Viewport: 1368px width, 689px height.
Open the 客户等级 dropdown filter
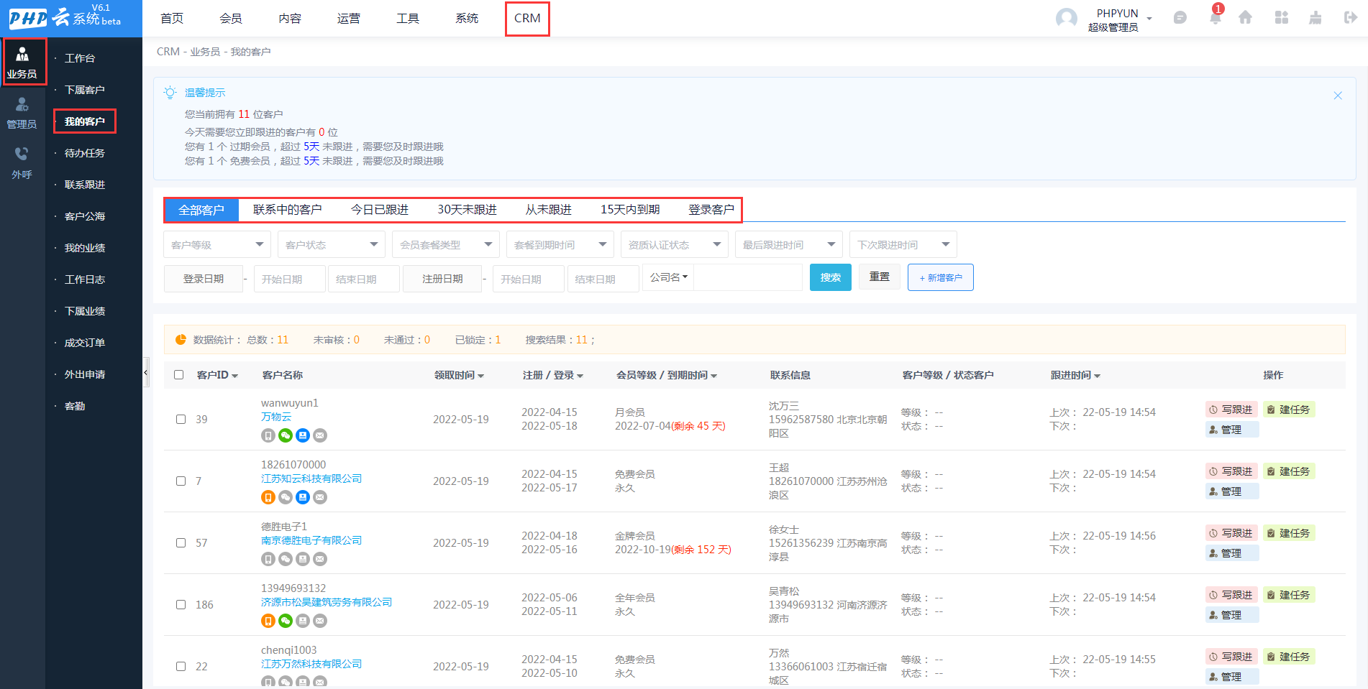pos(217,245)
